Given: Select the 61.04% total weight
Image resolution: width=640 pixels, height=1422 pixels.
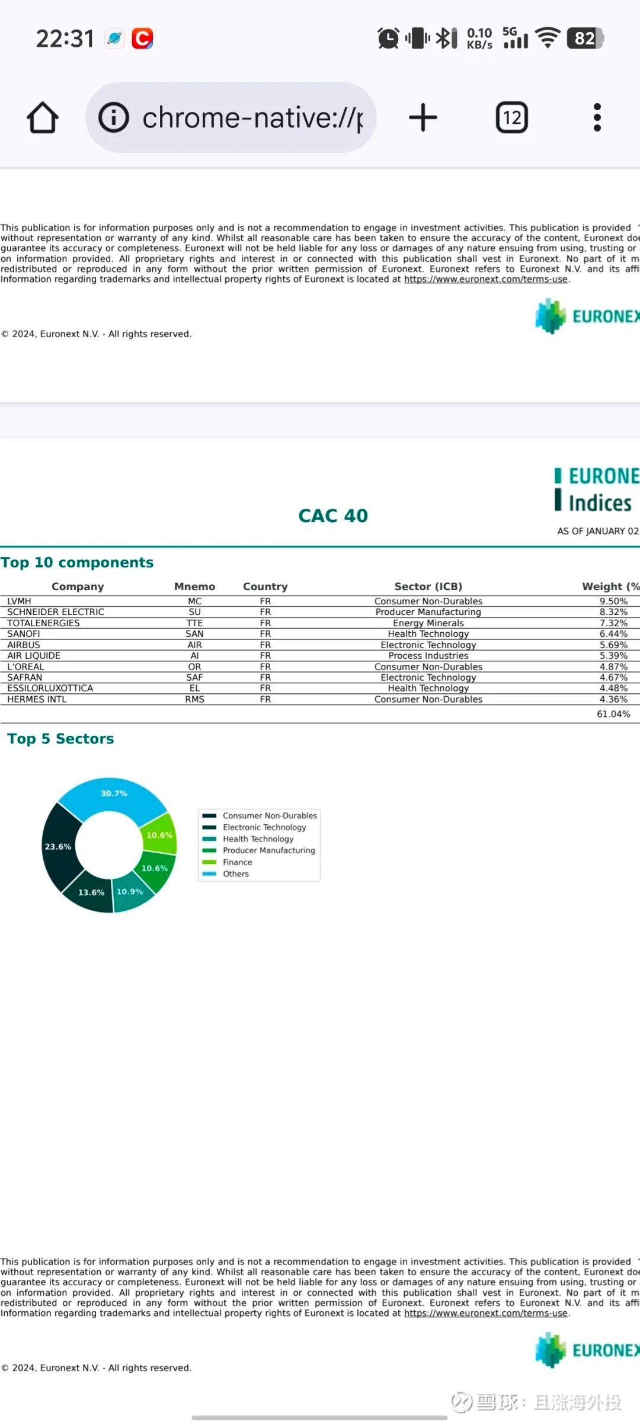Looking at the screenshot, I should tap(613, 714).
